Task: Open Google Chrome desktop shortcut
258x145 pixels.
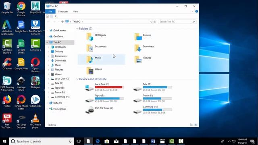Action: click(x=21, y=9)
